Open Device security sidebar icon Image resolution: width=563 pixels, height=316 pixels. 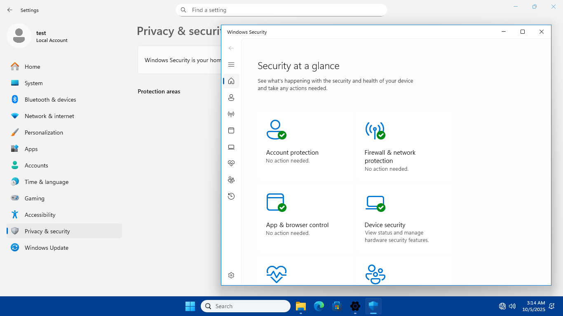pos(231,147)
